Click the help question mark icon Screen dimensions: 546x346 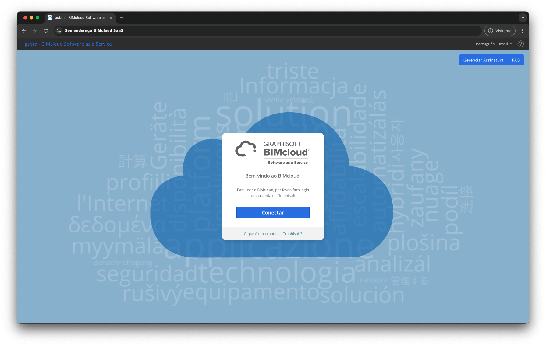pos(521,44)
